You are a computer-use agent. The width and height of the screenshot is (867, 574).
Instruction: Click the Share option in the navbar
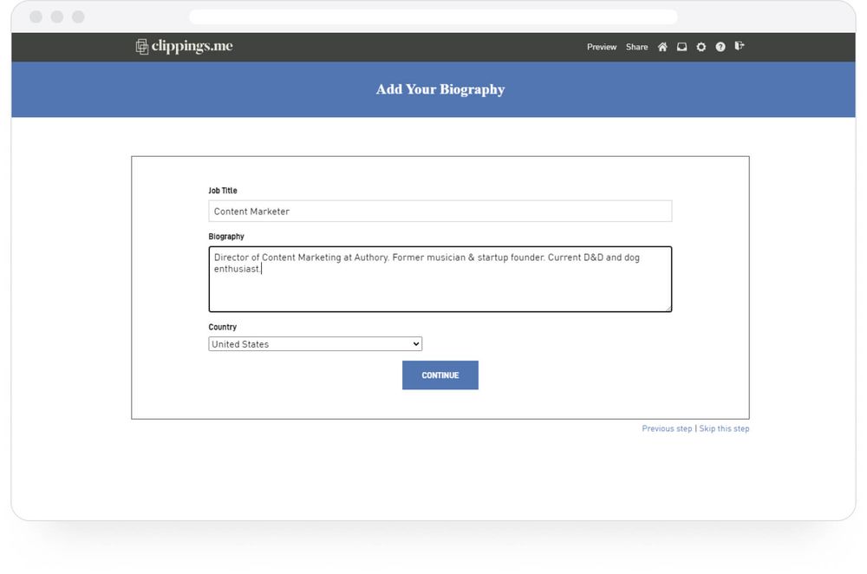(637, 47)
